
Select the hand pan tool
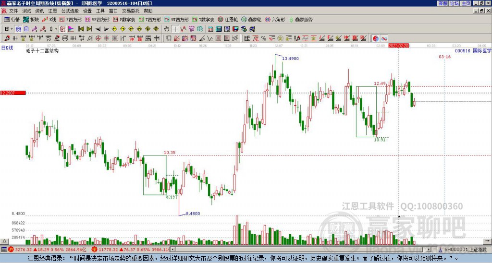pos(167,29)
